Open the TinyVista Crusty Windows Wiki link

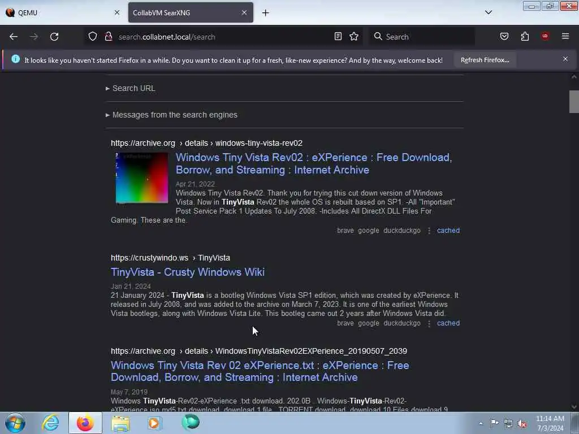[188, 272]
